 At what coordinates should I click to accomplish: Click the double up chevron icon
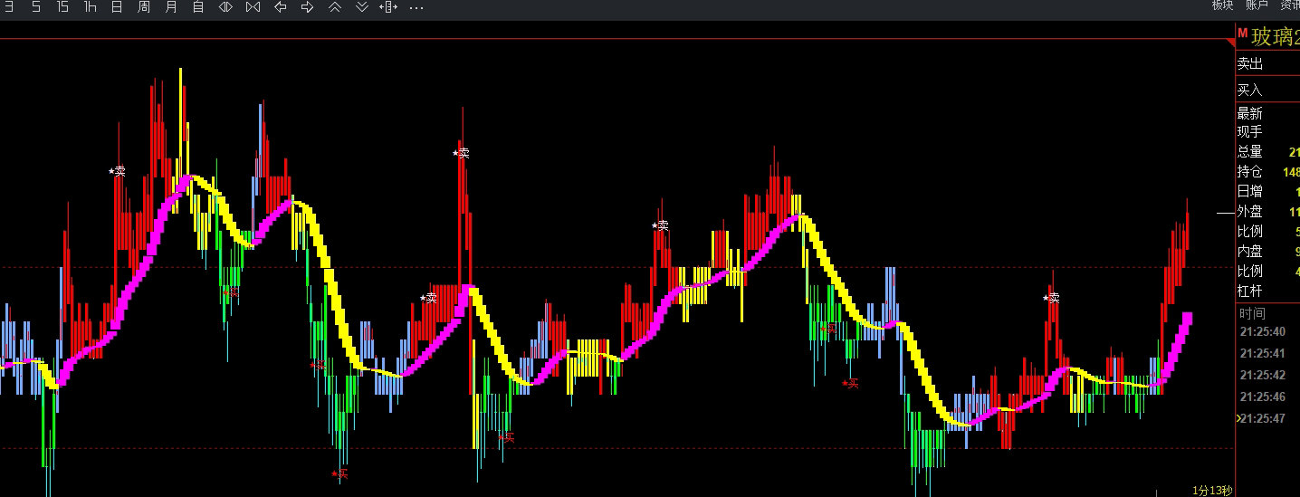[x=334, y=7]
